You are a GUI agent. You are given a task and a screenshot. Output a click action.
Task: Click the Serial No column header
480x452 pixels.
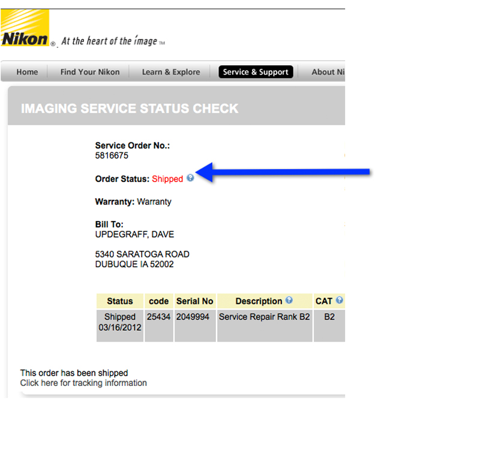[195, 301]
